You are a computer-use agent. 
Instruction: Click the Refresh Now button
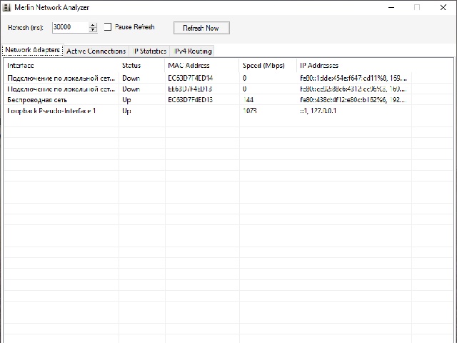[201, 28]
